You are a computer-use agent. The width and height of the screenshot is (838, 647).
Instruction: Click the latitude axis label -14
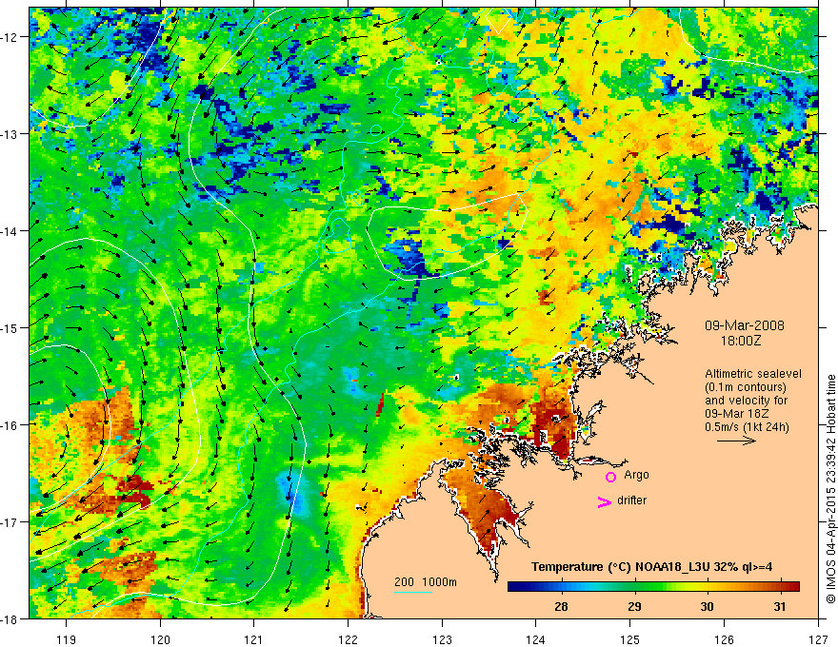coord(10,231)
